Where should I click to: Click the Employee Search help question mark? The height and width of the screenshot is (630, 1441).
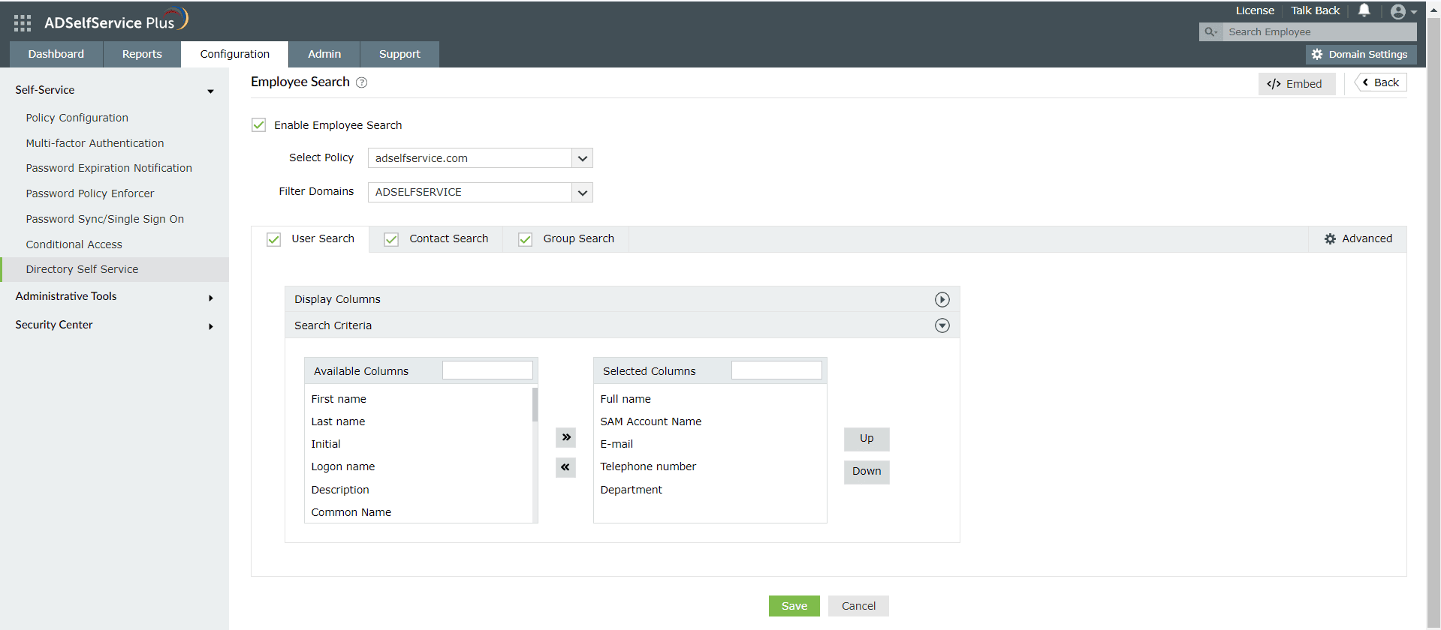click(361, 82)
